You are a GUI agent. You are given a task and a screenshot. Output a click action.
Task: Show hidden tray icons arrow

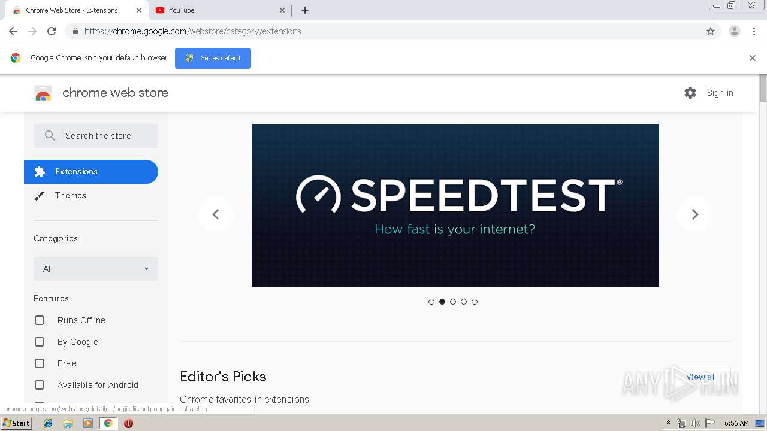click(x=668, y=423)
